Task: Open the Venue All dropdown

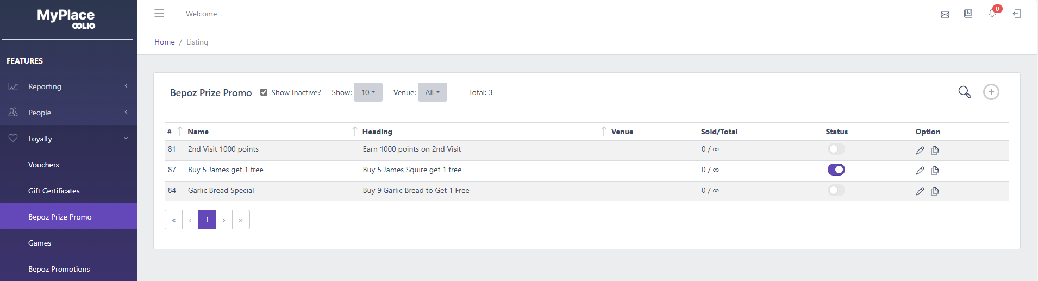Action: pyautogui.click(x=433, y=92)
